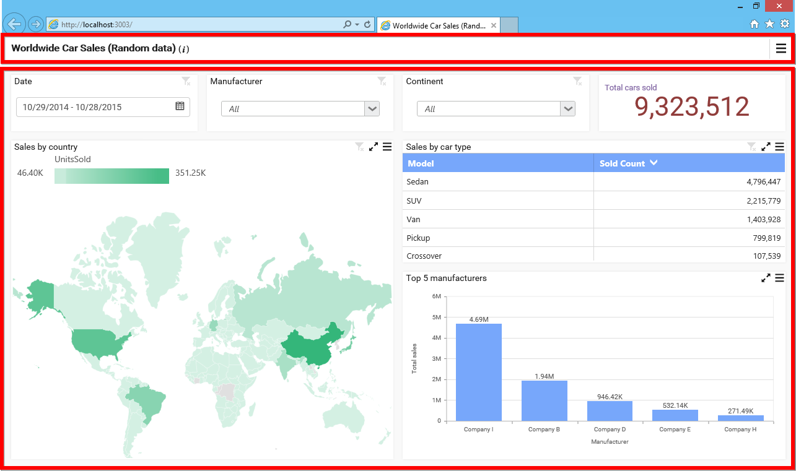Click the 2,215,779 sold count cell
The width and height of the screenshot is (796, 471).
[689, 201]
